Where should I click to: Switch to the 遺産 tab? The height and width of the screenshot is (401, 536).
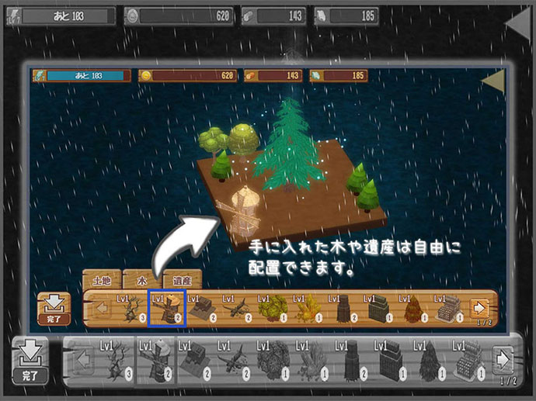point(182,281)
